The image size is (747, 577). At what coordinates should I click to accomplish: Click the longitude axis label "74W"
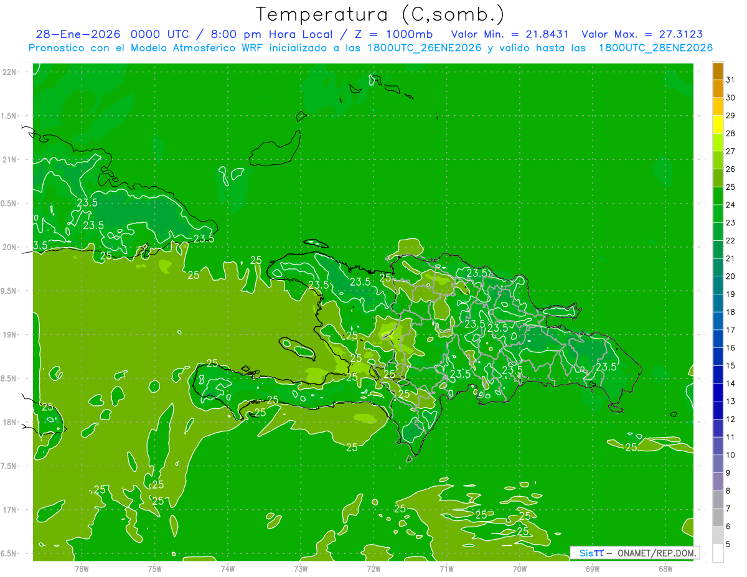coord(228,568)
